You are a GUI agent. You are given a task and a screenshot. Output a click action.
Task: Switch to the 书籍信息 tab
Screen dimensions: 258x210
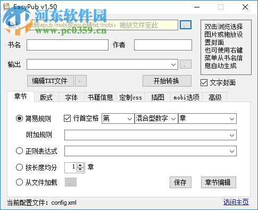100,97
